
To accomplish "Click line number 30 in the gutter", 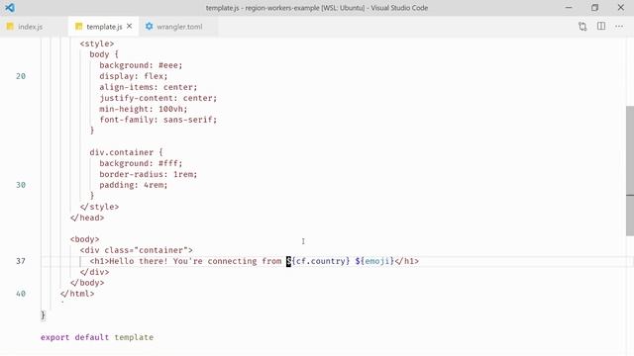I will coord(21,185).
